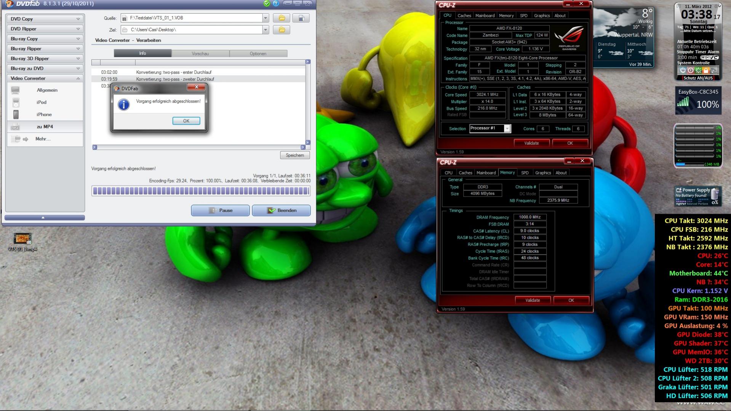Toggle Schutz AN/AUS in the clock gadget
This screenshot has width=731, height=411.
(698, 78)
